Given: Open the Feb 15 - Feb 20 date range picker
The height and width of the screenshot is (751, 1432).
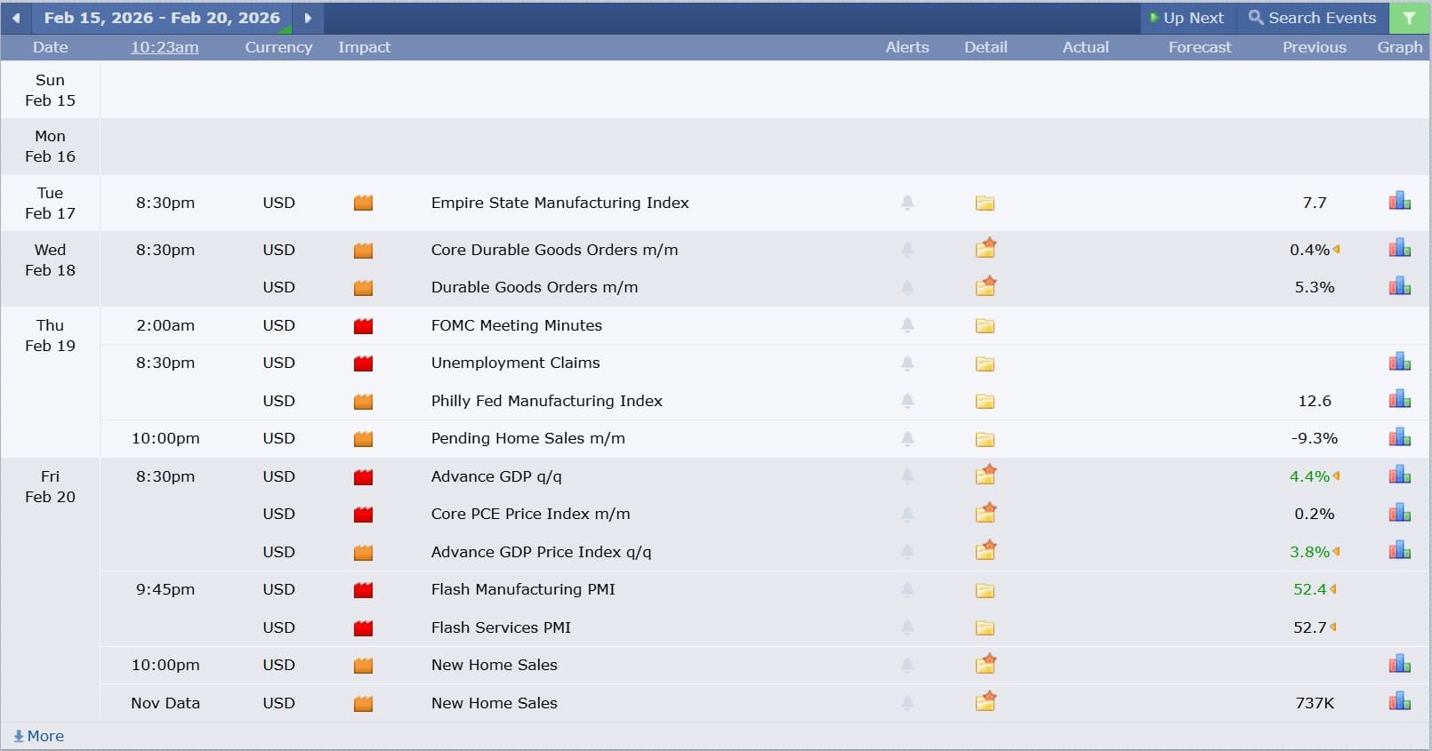Looking at the screenshot, I should tap(162, 18).
